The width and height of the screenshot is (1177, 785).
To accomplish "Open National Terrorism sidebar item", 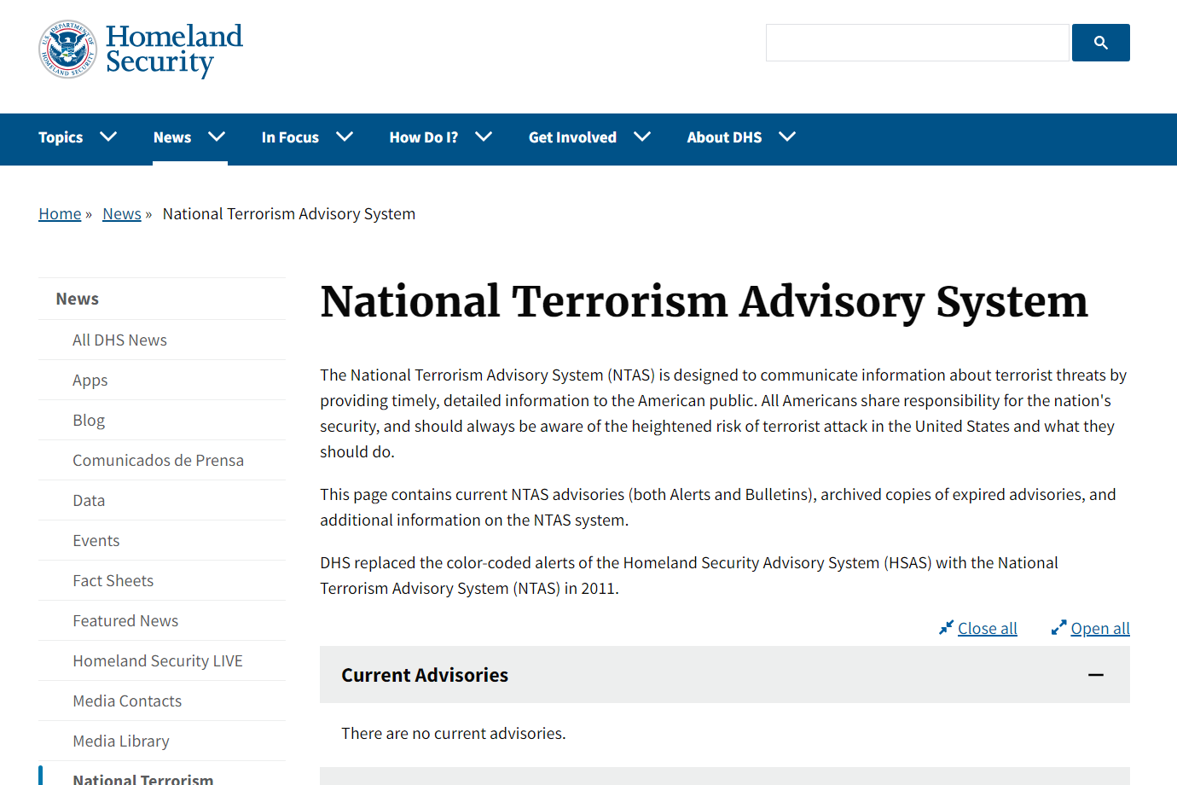I will (x=162, y=775).
